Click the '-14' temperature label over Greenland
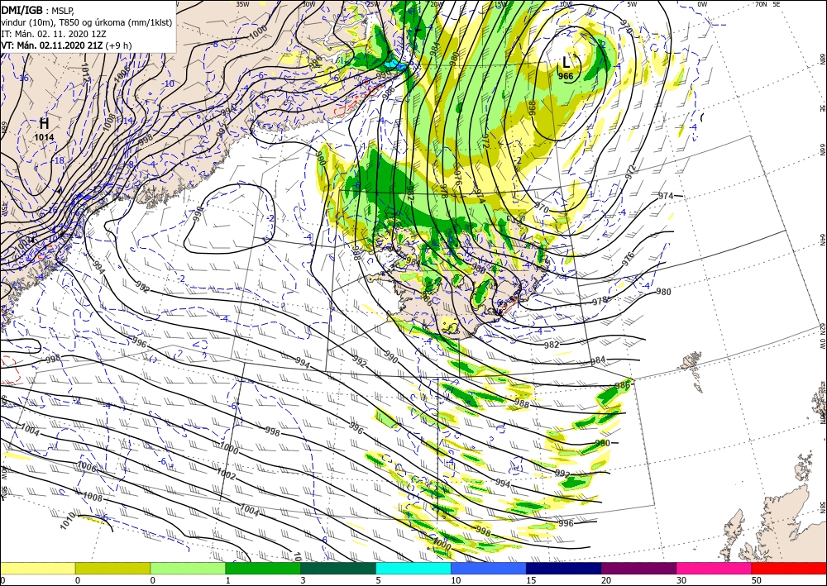Image resolution: width=827 pixels, height=586 pixels. point(127,121)
